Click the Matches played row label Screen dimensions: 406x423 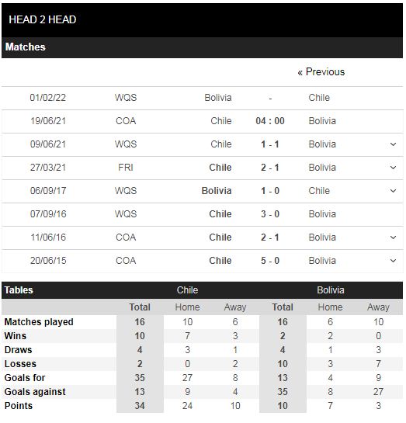(39, 322)
